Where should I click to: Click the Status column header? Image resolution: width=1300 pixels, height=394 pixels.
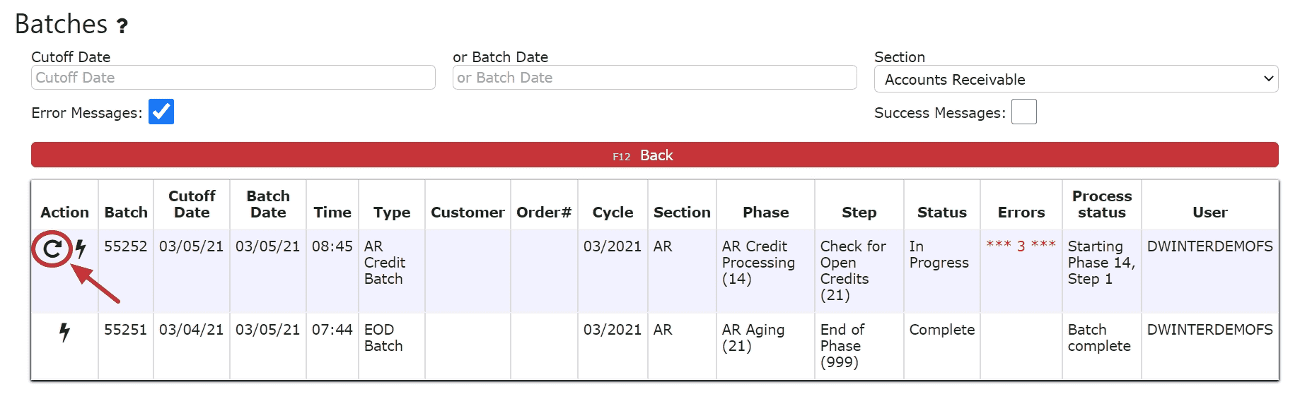(x=941, y=212)
